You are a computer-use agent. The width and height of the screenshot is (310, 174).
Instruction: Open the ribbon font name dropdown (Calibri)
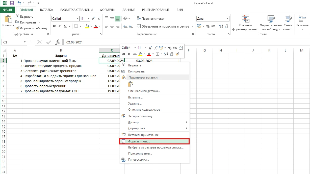pos(77,19)
